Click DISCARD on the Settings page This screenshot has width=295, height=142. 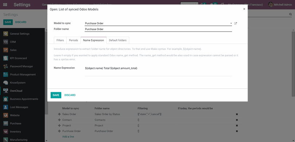[x=21, y=22]
